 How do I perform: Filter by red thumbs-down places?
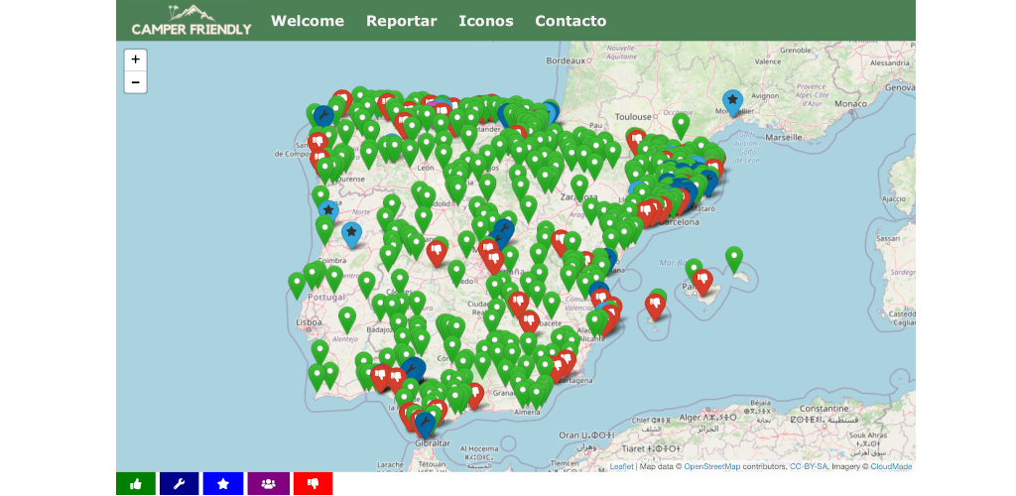click(x=313, y=484)
